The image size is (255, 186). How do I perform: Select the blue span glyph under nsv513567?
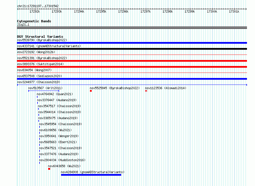click(x=44, y=91)
